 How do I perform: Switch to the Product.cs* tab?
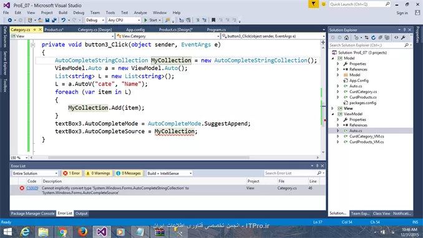[x=54, y=30]
